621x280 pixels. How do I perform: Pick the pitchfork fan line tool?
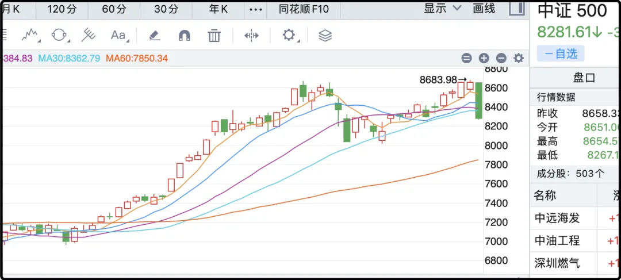88,36
